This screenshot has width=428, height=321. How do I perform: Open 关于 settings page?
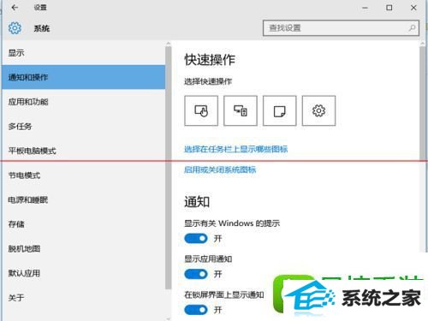(x=83, y=298)
